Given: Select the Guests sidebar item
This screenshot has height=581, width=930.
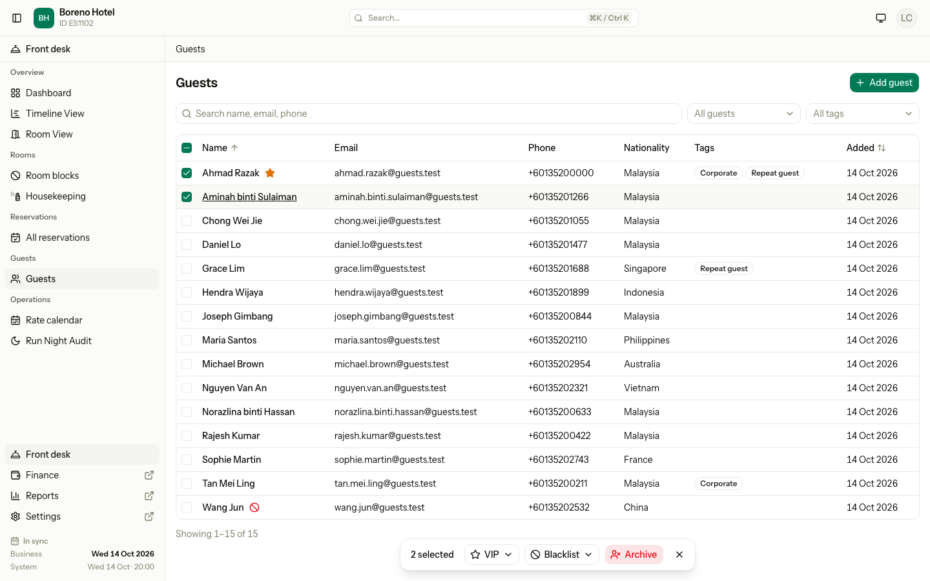Looking at the screenshot, I should click(x=82, y=279).
